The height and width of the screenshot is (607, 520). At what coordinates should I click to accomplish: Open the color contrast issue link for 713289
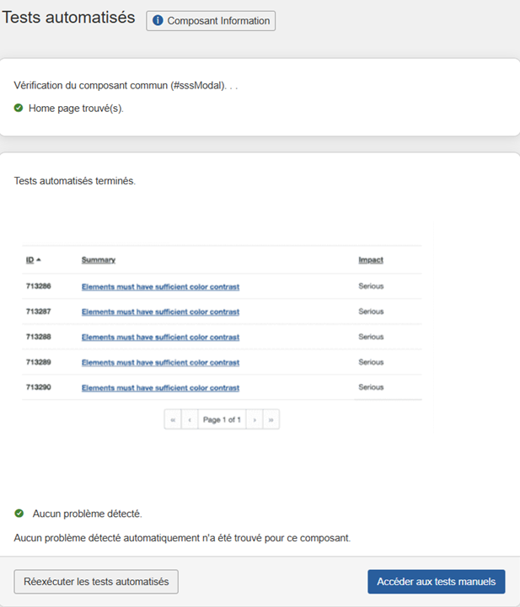160,362
